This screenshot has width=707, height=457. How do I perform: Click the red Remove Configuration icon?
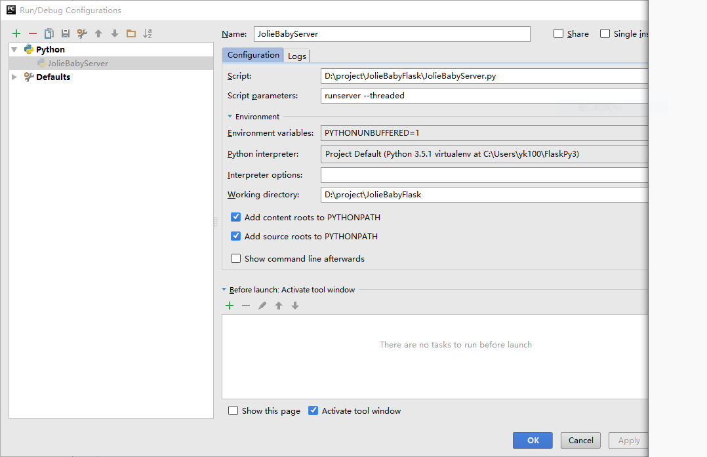coord(33,33)
